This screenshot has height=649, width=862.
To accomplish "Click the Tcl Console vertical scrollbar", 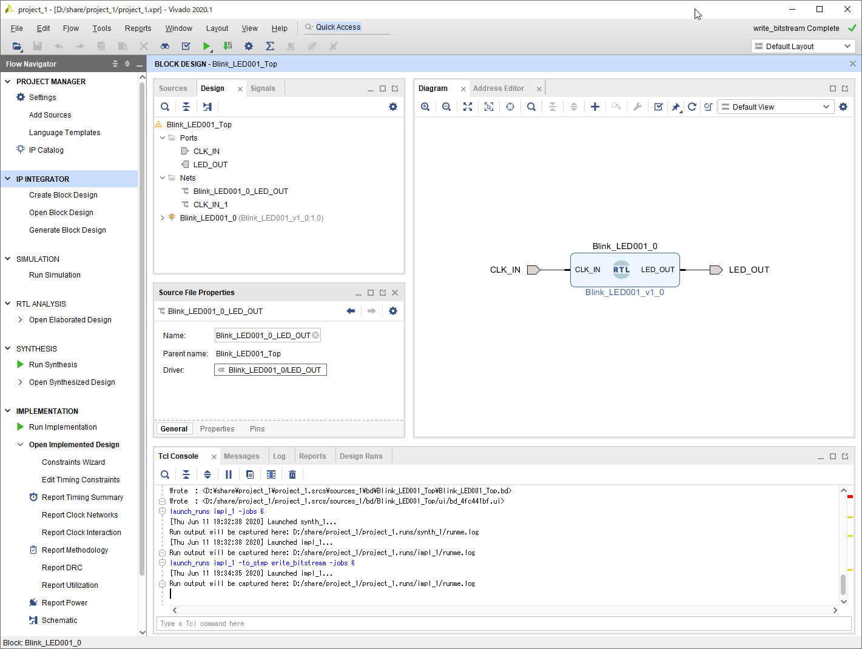I will pyautogui.click(x=843, y=584).
